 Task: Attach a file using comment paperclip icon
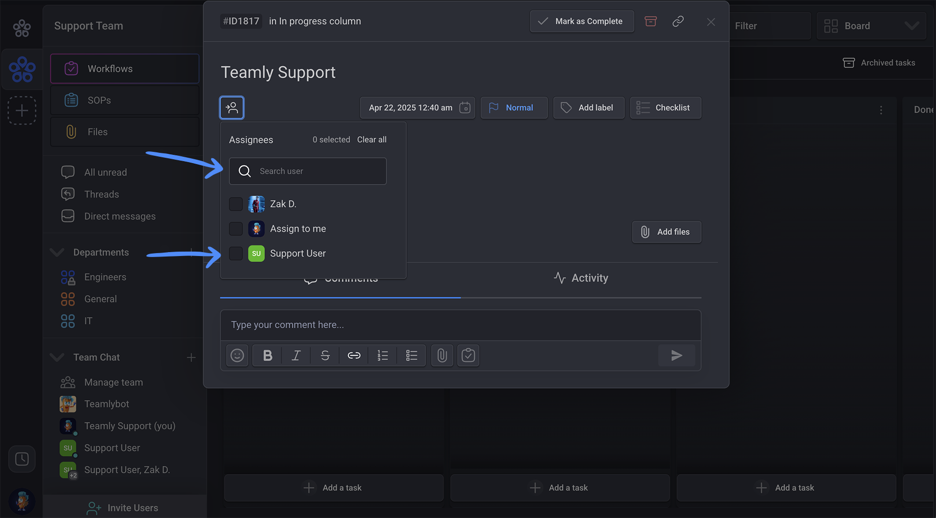(442, 355)
